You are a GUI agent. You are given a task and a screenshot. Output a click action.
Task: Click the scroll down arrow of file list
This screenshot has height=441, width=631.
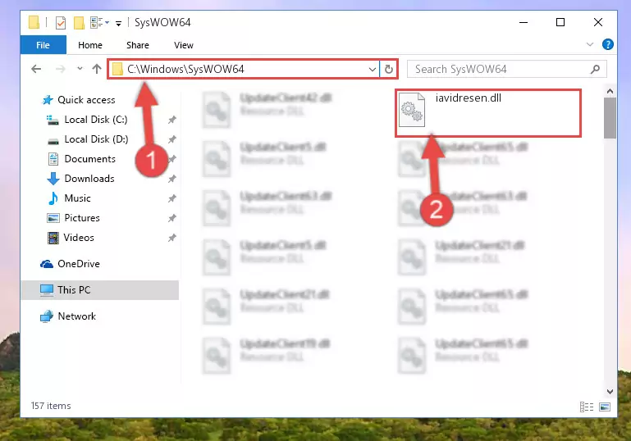(610, 391)
